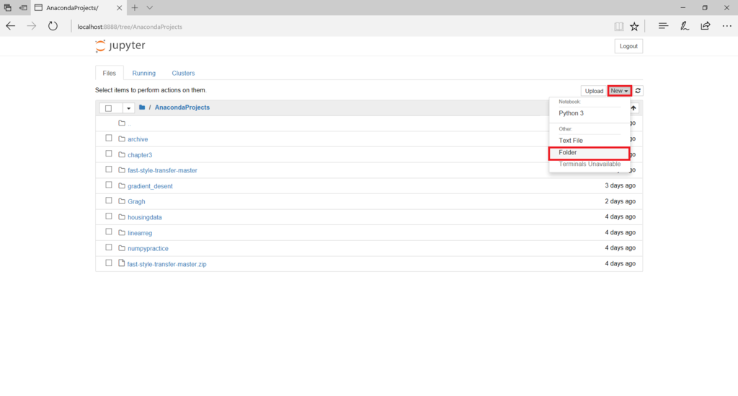Check the numpypractice folder checkbox
This screenshot has height=396, width=738.
coord(109,247)
